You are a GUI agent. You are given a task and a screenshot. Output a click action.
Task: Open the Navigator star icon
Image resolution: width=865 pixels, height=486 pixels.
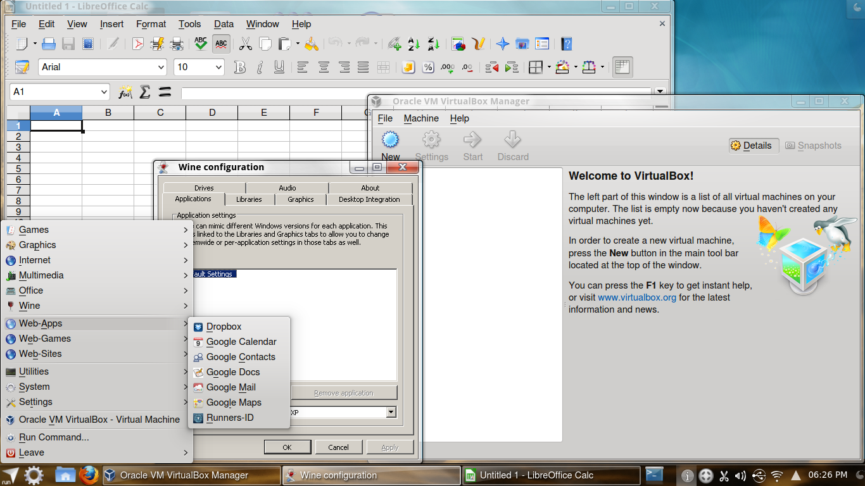point(503,44)
